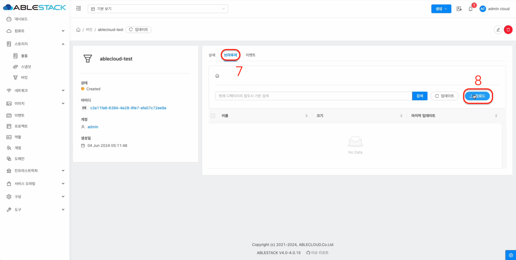Click the breadcrumb 업데이트 refresh button
This screenshot has width=516, height=260.
point(139,30)
